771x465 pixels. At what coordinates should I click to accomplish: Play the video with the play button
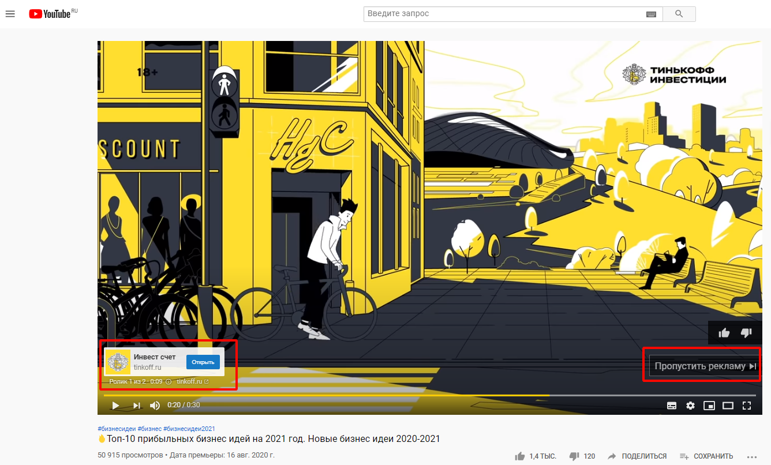click(x=115, y=406)
